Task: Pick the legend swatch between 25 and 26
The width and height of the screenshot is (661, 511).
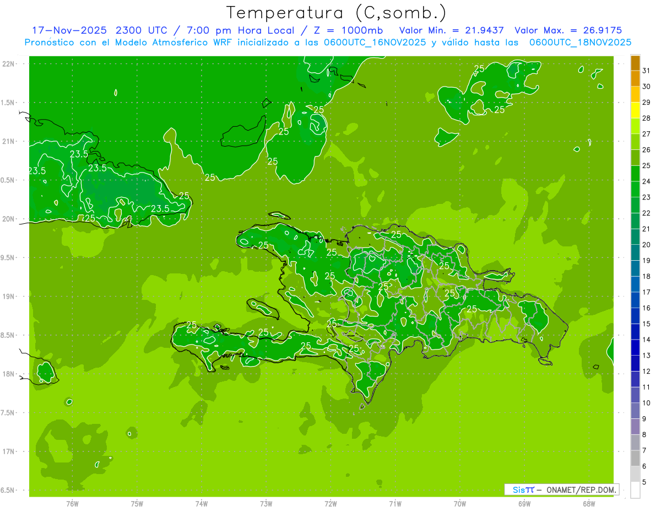Action: coord(635,158)
